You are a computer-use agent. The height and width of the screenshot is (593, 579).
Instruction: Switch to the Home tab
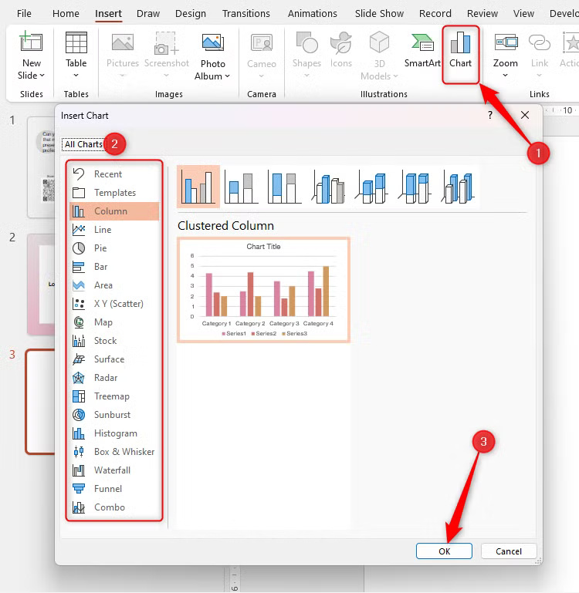tap(66, 14)
